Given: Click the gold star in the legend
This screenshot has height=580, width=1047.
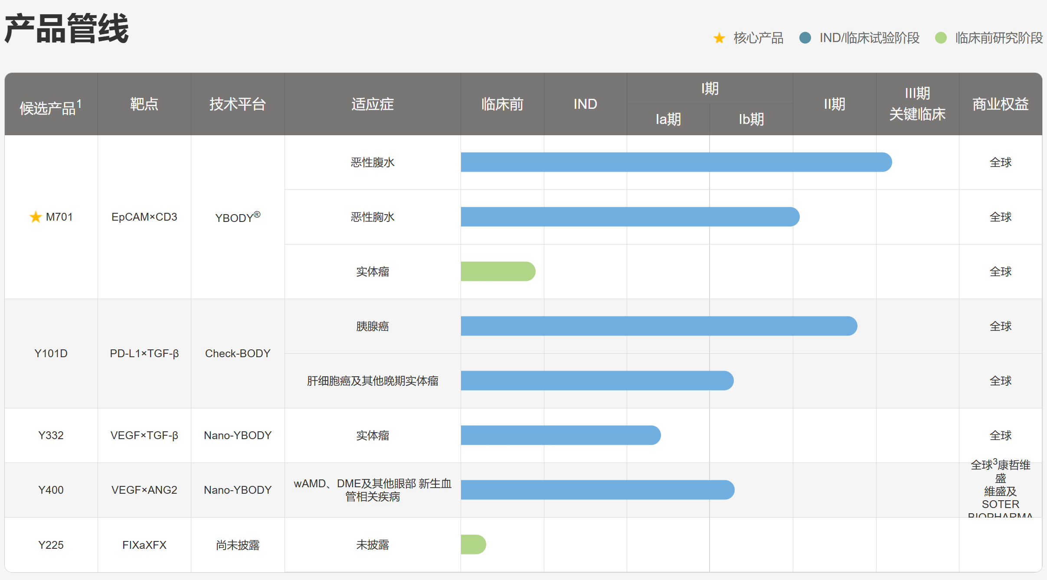Looking at the screenshot, I should click(x=719, y=38).
